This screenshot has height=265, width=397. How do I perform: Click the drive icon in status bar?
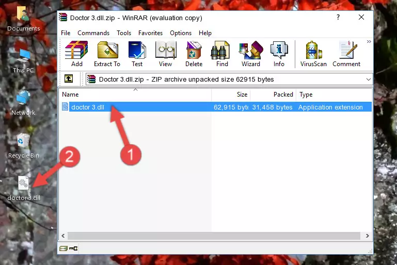click(63, 248)
